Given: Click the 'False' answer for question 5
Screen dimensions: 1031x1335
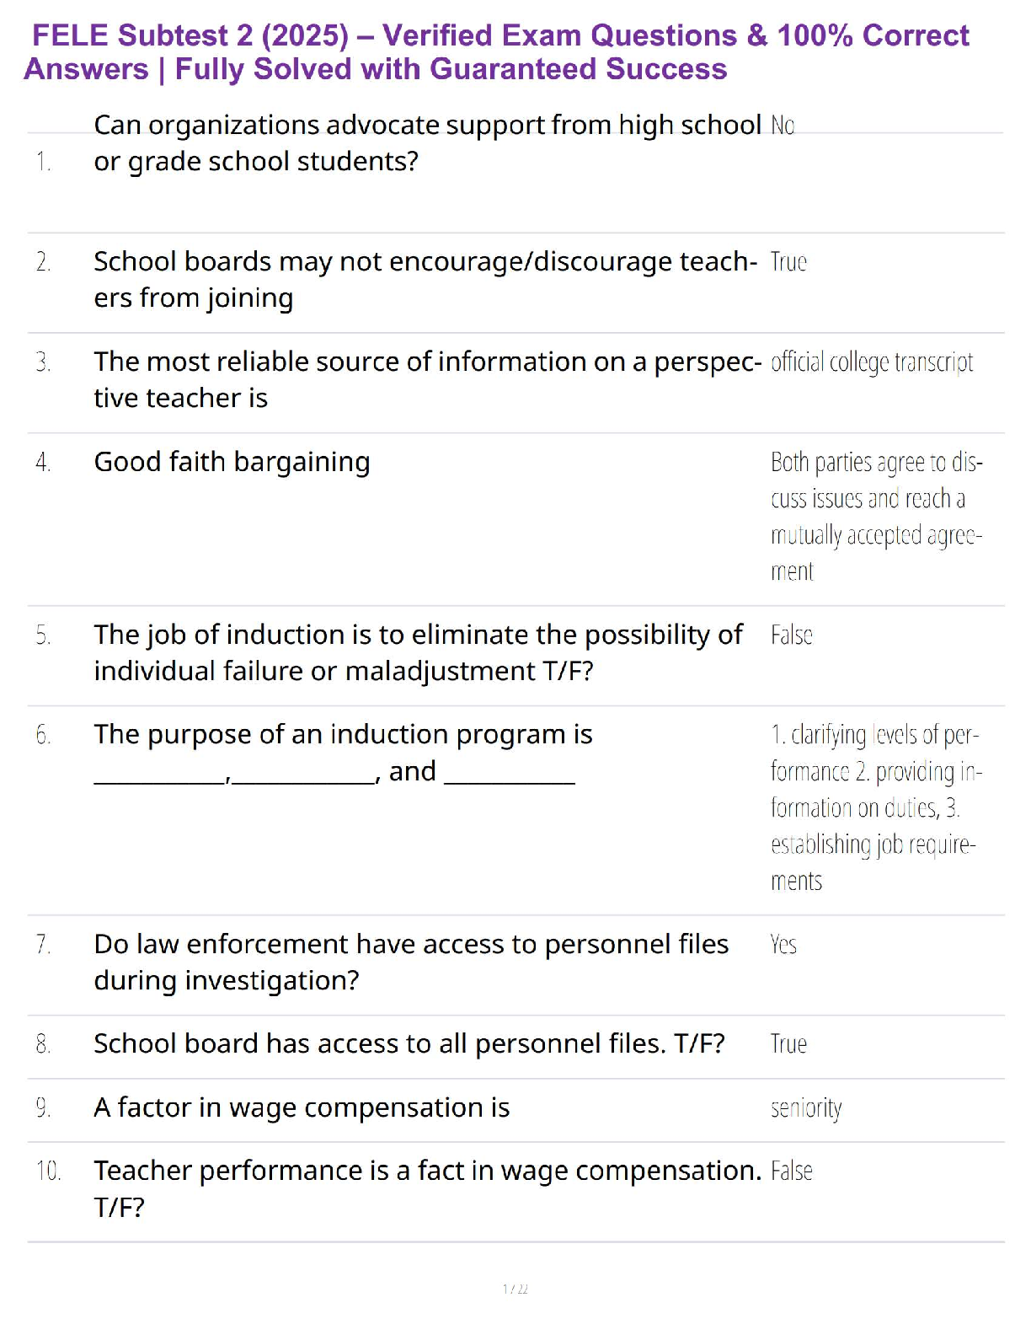Looking at the screenshot, I should pyautogui.click(x=791, y=635).
